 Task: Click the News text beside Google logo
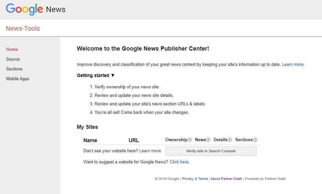[56, 9]
